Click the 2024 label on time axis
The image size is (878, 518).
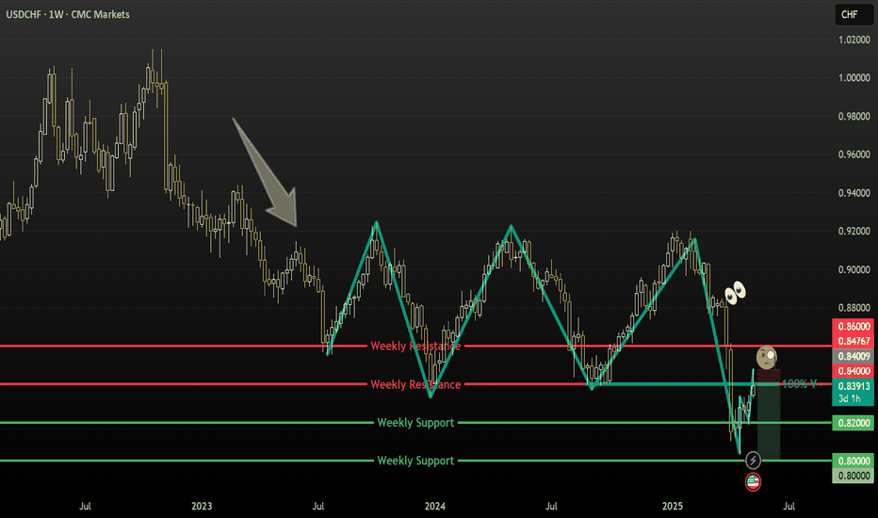434,507
